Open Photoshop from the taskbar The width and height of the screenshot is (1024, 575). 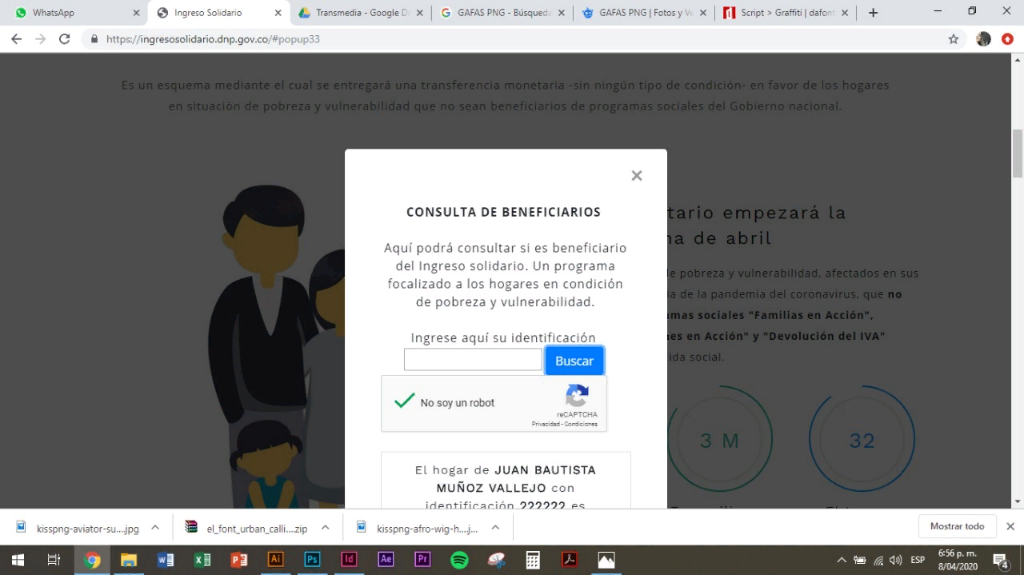pyautogui.click(x=312, y=560)
